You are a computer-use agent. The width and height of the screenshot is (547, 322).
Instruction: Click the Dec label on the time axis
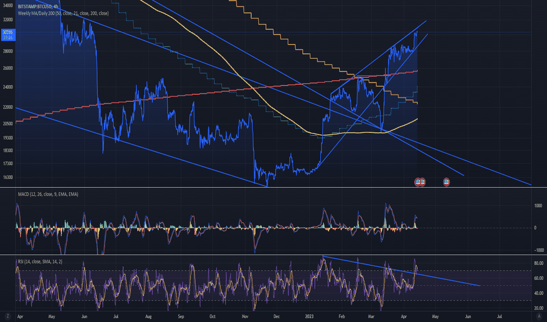tap(276, 316)
